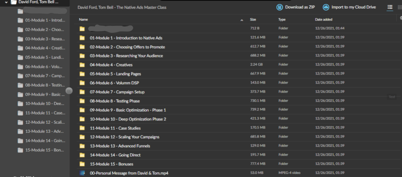402x177 pixels.
Task: Open sidebar folder 07-Module 7 - Camp...
Action: (x=41, y=76)
